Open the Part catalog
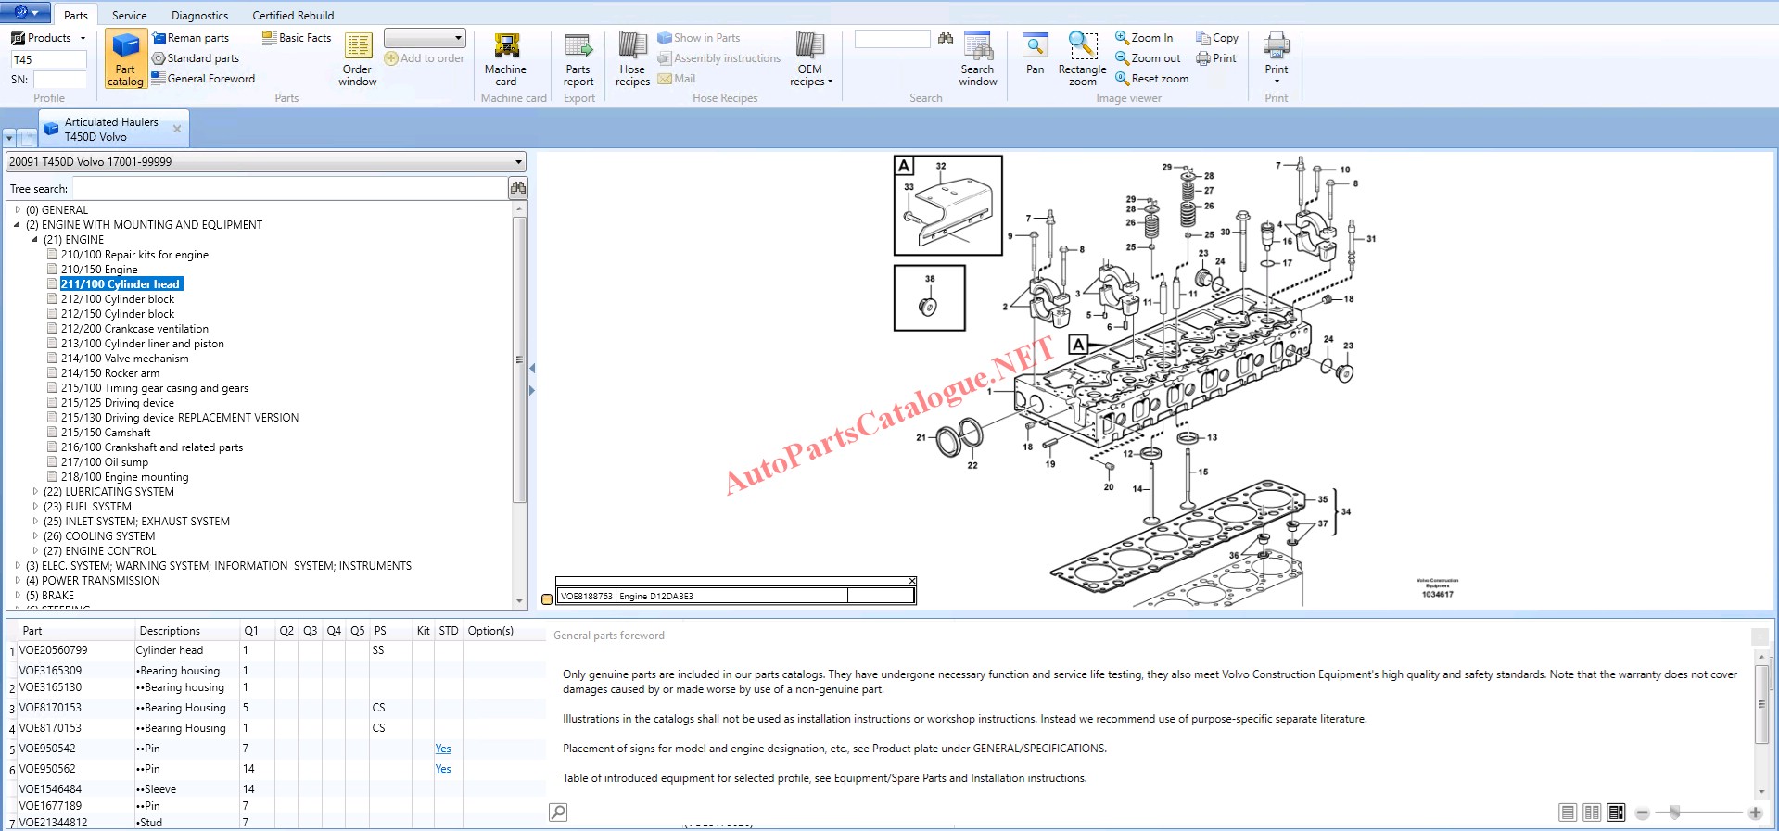The width and height of the screenshot is (1779, 831). click(125, 59)
